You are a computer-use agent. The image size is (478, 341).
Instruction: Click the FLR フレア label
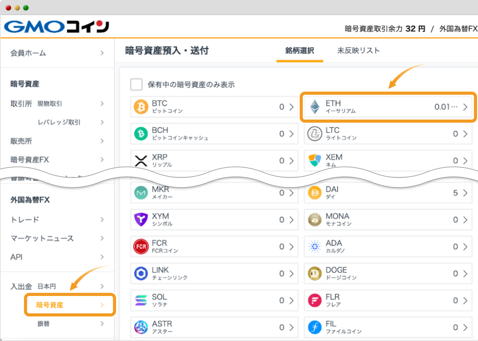point(333,300)
